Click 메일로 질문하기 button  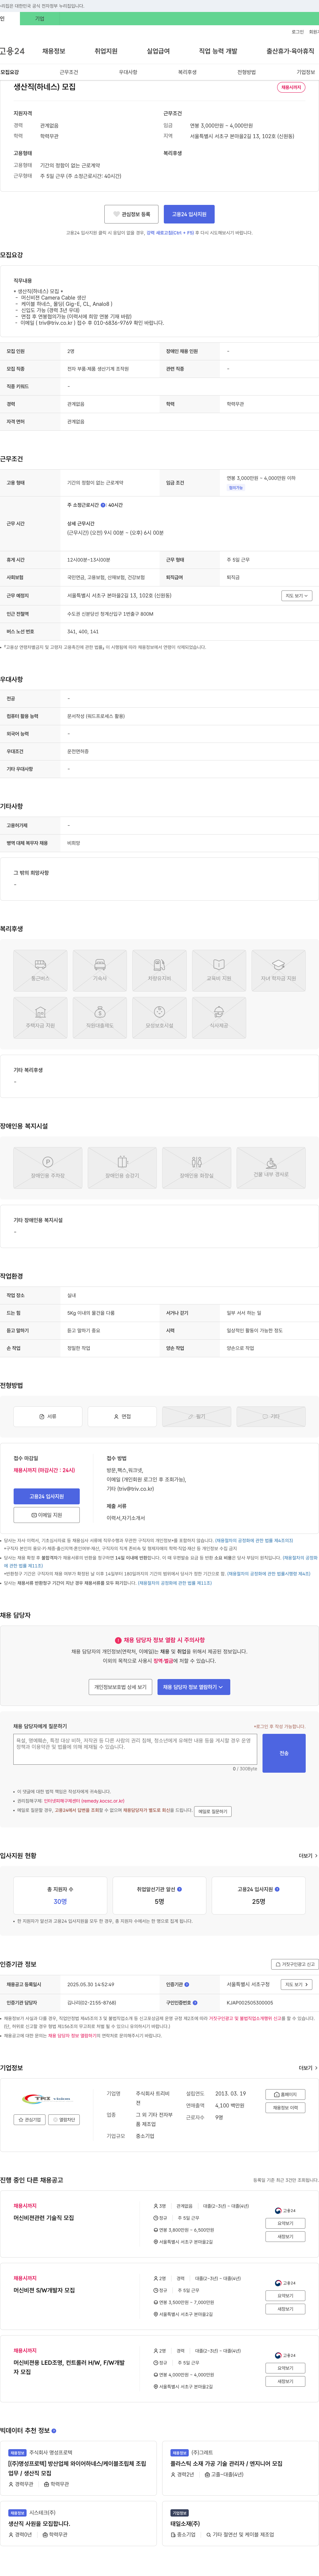point(213,1811)
